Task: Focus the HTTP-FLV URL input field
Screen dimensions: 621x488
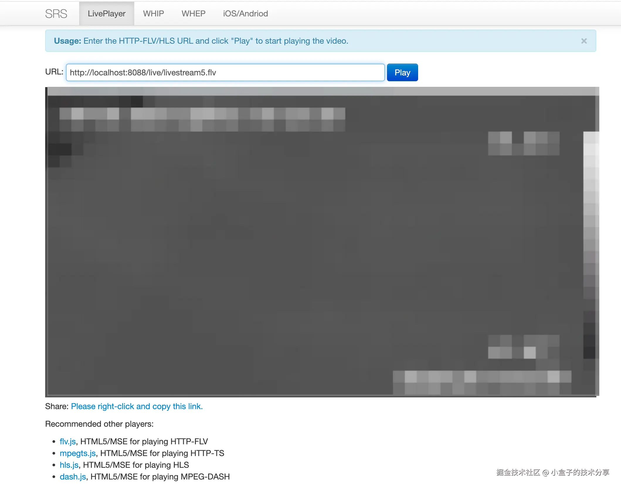Action: pos(225,72)
